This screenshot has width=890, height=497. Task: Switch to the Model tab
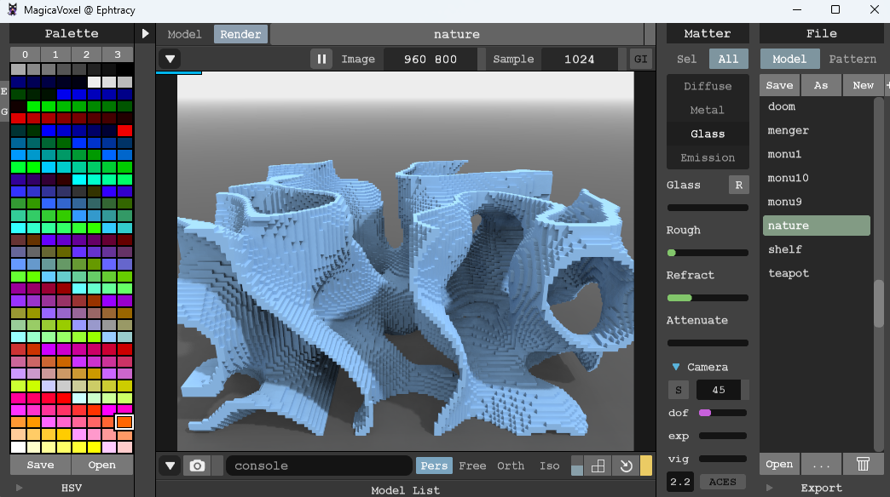[x=184, y=34]
